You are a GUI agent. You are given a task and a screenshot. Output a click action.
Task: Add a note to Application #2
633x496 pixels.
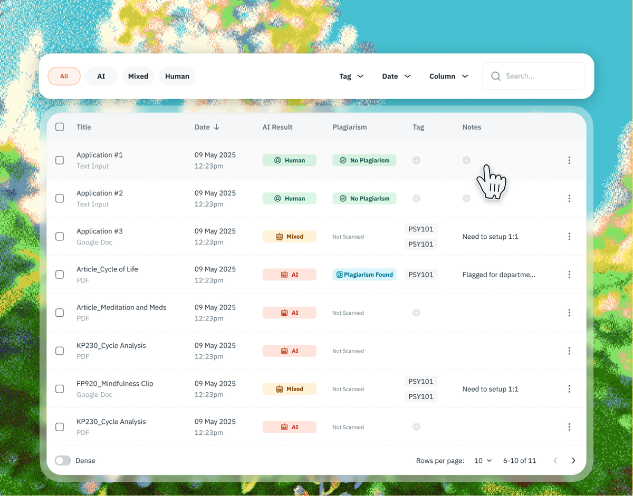coord(466,199)
